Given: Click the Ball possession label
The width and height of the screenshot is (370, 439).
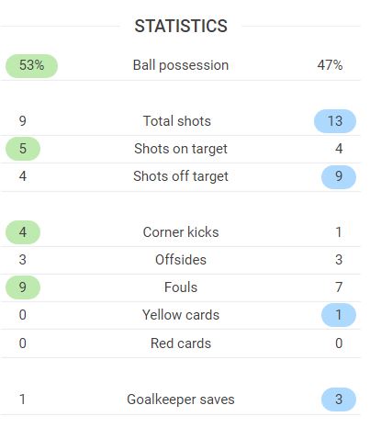Looking at the screenshot, I should coord(181,65).
